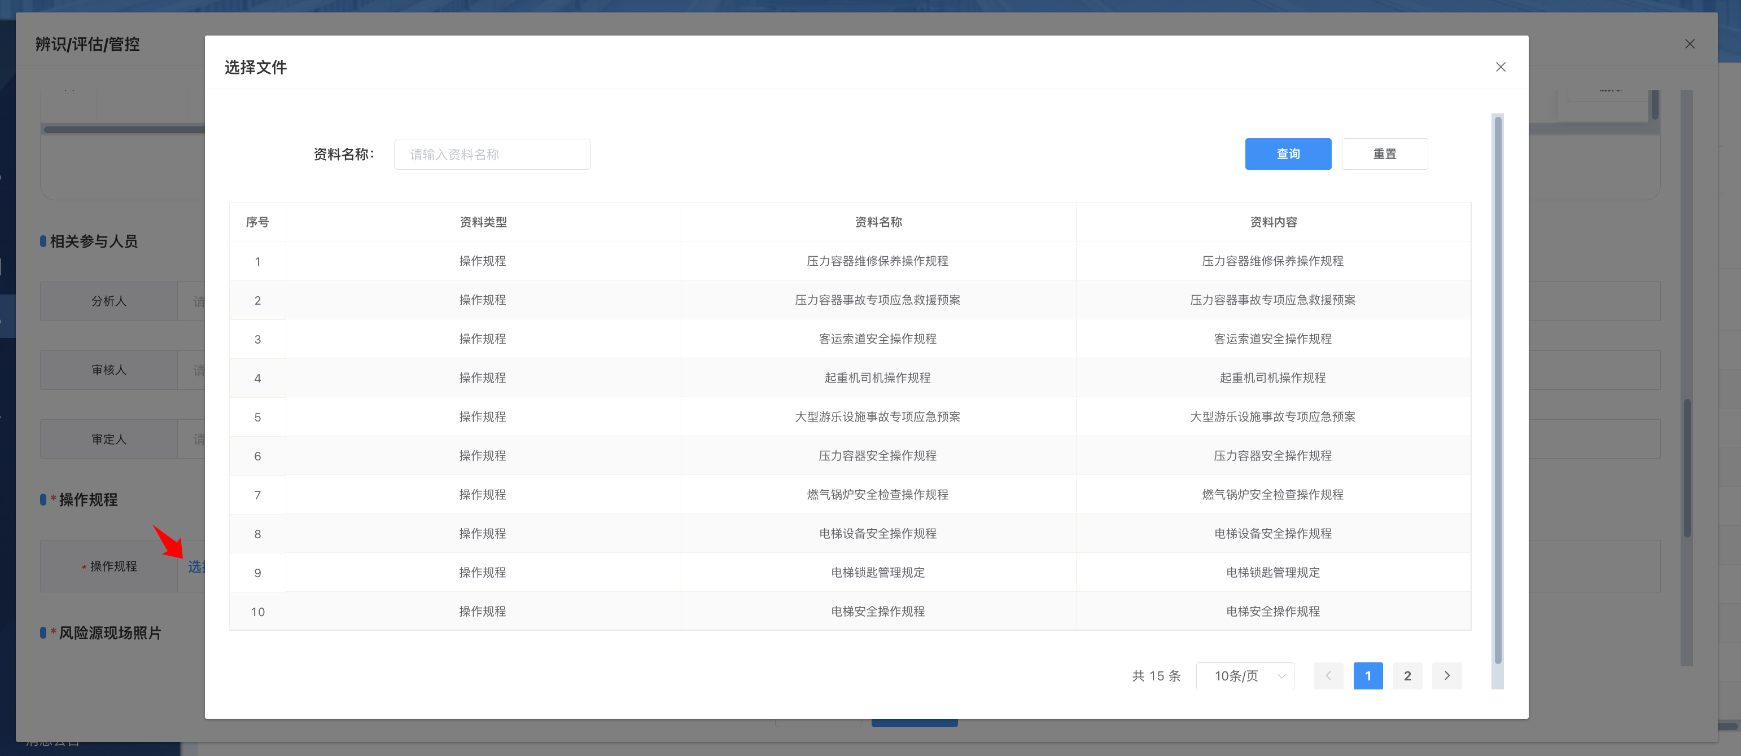Click the previous page arrow
The image size is (1741, 756).
[1328, 675]
